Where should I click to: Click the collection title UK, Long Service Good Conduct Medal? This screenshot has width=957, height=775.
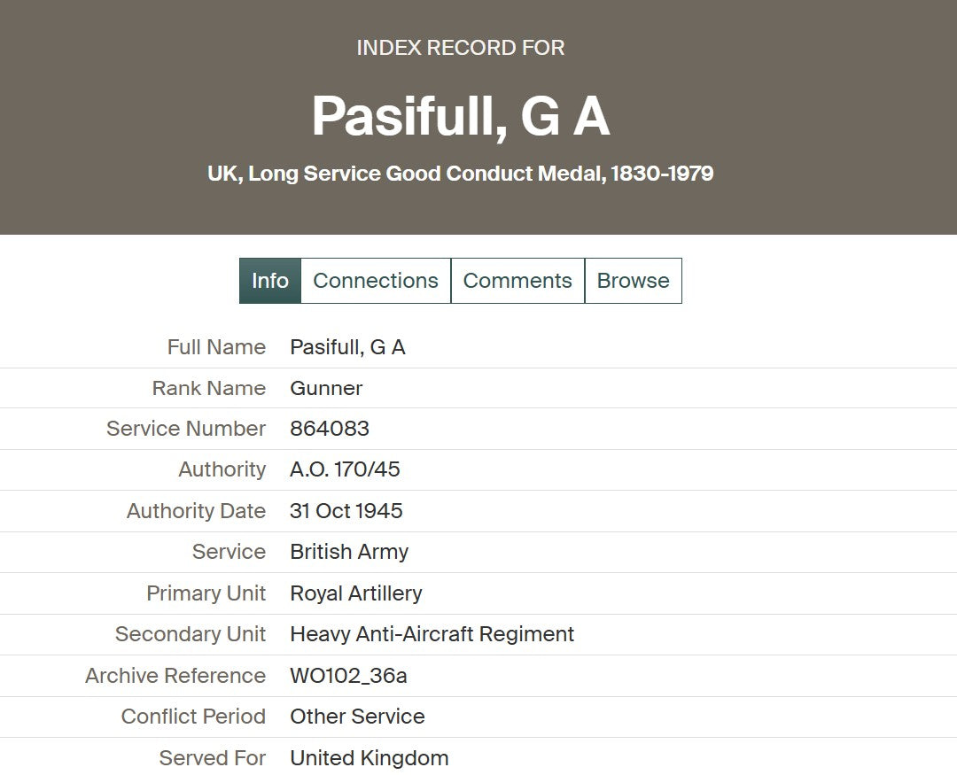tap(461, 174)
